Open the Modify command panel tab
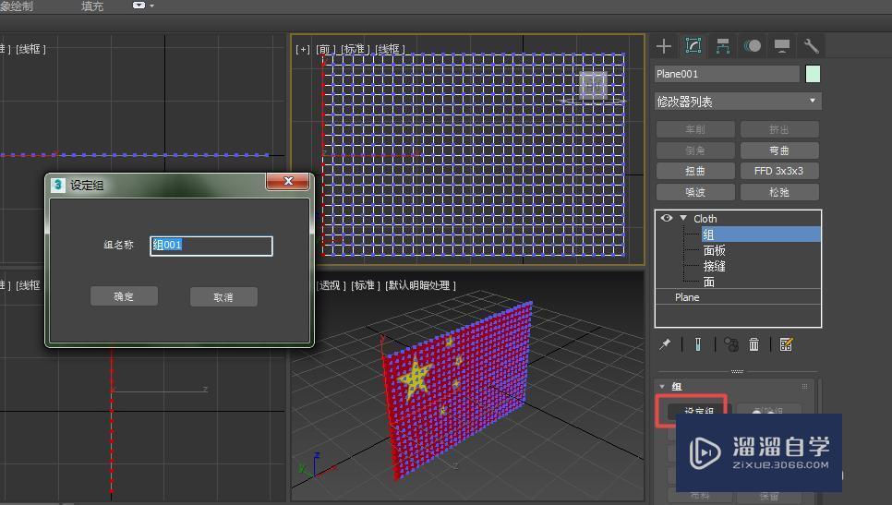The image size is (892, 505). (x=693, y=46)
